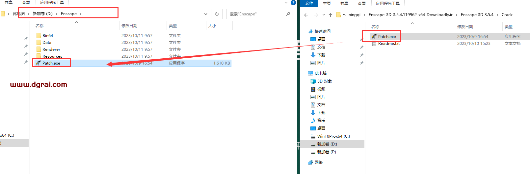Select the Readme.txt file icon
The height and width of the screenshot is (174, 530).
(x=374, y=43)
